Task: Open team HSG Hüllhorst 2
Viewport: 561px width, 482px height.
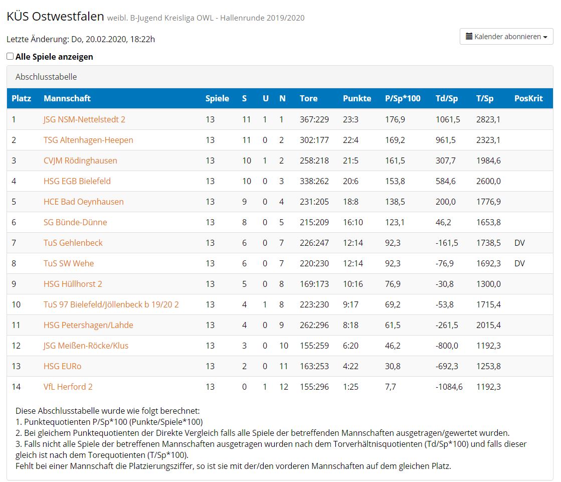Action: tap(73, 284)
